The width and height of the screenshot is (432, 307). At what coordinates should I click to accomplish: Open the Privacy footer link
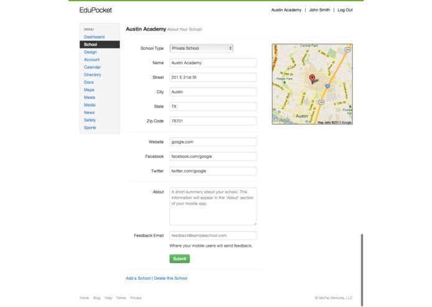[x=136, y=298]
